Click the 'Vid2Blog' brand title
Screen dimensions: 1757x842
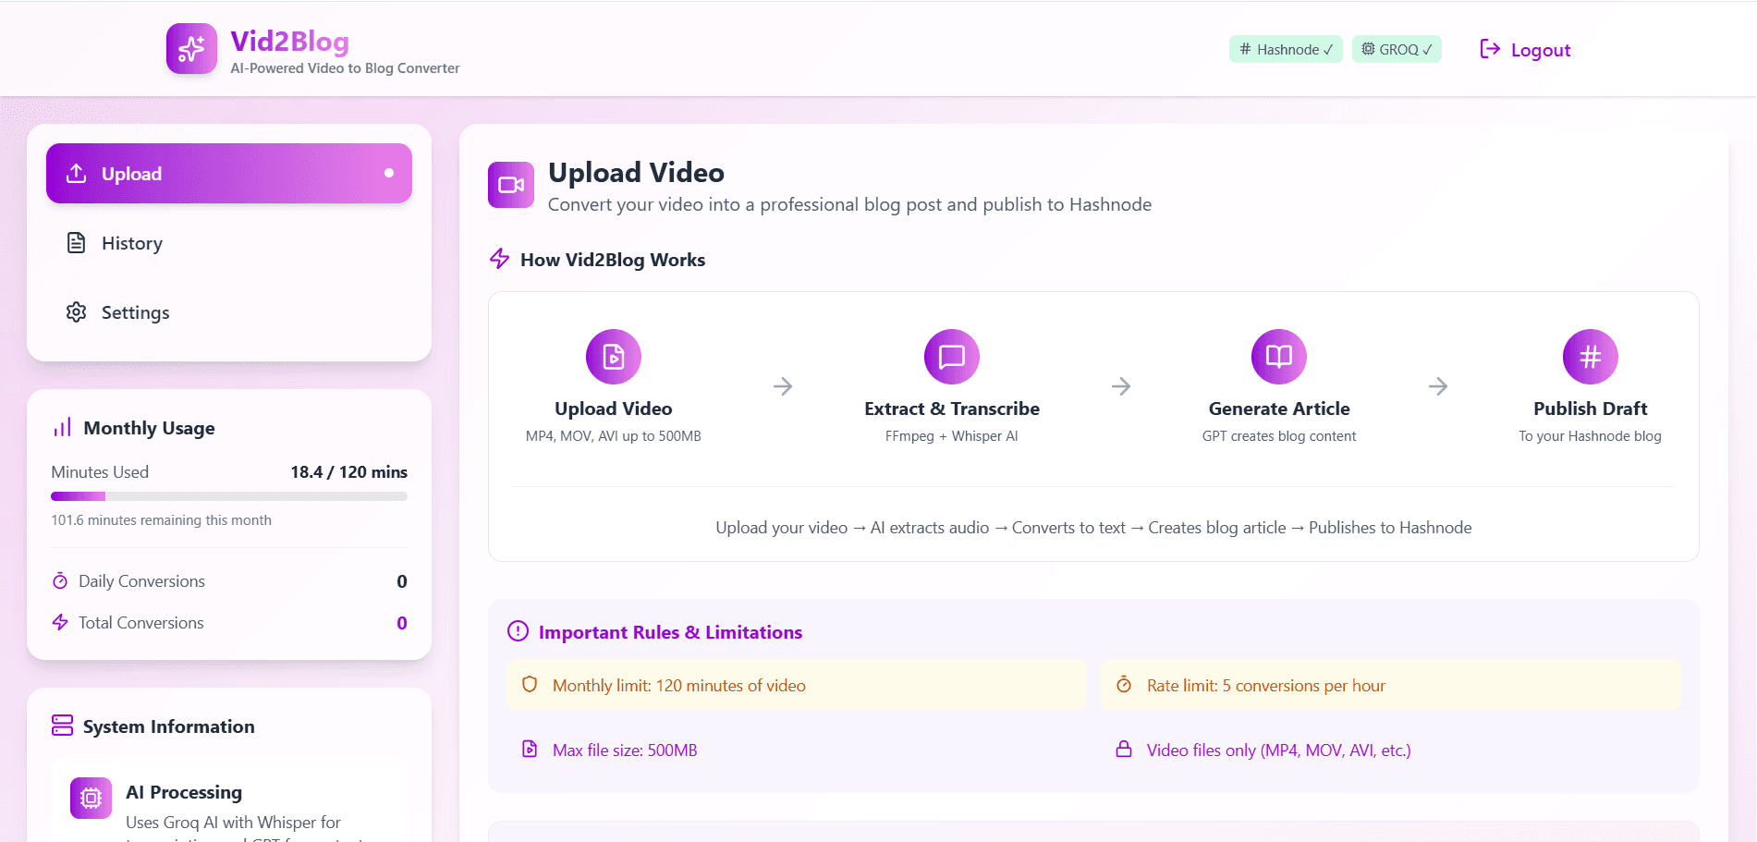pyautogui.click(x=290, y=42)
